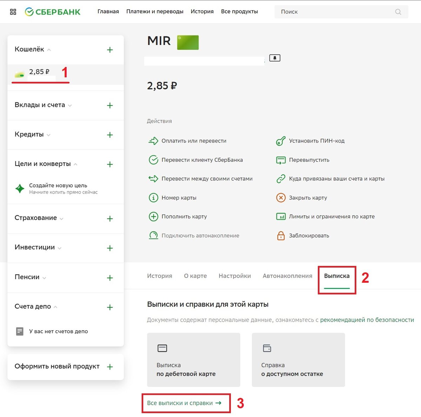Click the Поиск search field
Screen dimensions: 421x417
coord(341,12)
